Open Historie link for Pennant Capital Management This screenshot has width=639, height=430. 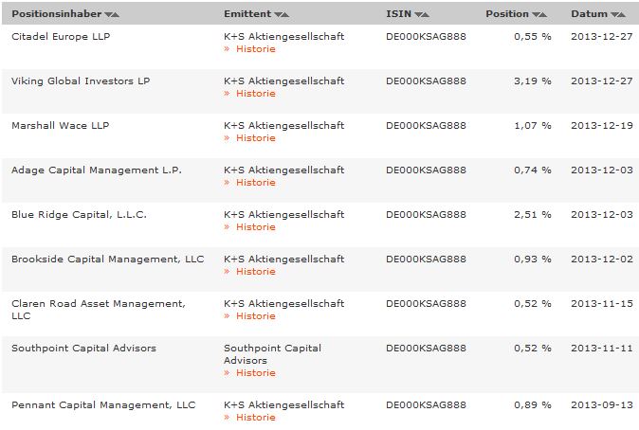pos(255,418)
